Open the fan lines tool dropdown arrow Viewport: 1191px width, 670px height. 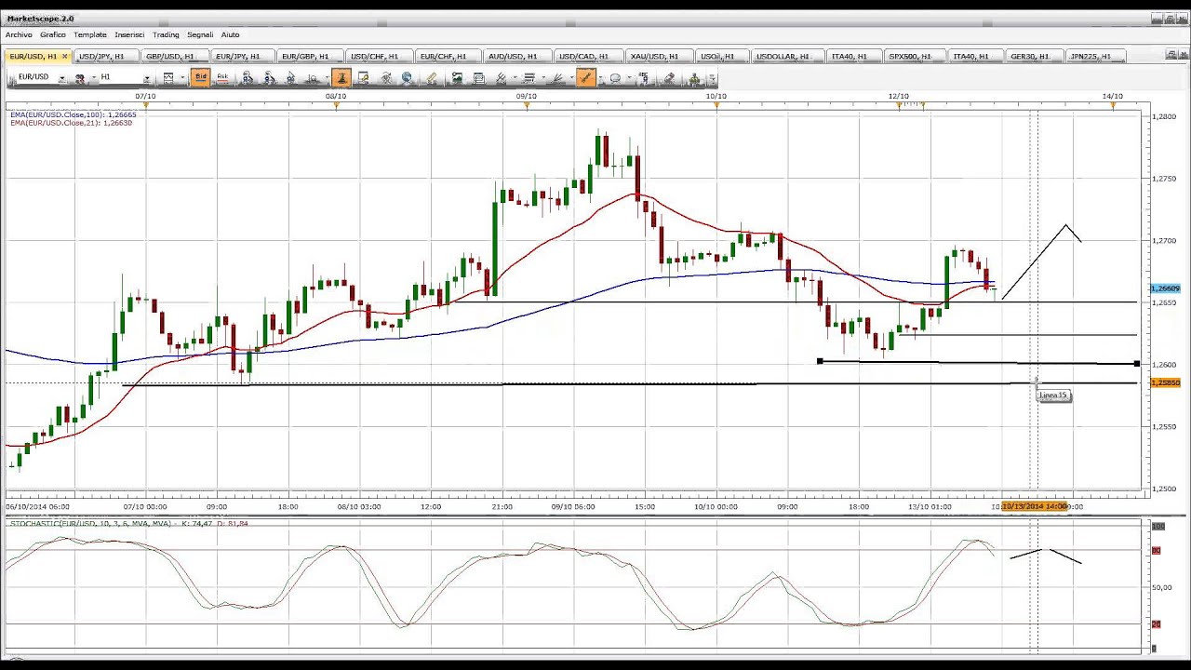572,78
